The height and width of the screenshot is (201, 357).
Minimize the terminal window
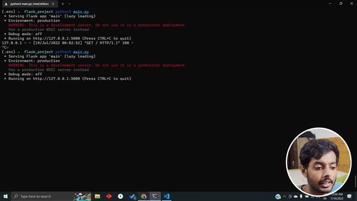[330, 4]
